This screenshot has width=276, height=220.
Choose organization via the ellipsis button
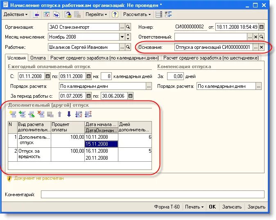coord(122,27)
